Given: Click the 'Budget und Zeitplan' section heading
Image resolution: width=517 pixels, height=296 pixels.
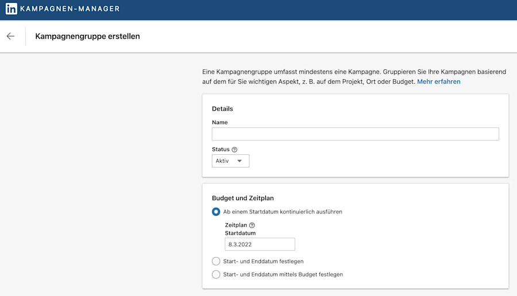Looking at the screenshot, I should point(242,198).
